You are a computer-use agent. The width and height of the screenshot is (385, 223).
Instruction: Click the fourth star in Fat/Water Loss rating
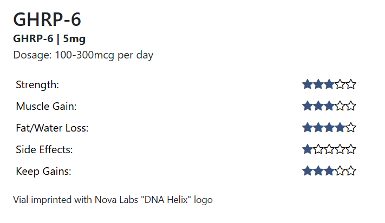[x=340, y=128]
